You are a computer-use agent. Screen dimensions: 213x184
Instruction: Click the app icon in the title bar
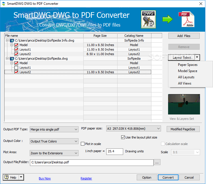click(4, 4)
